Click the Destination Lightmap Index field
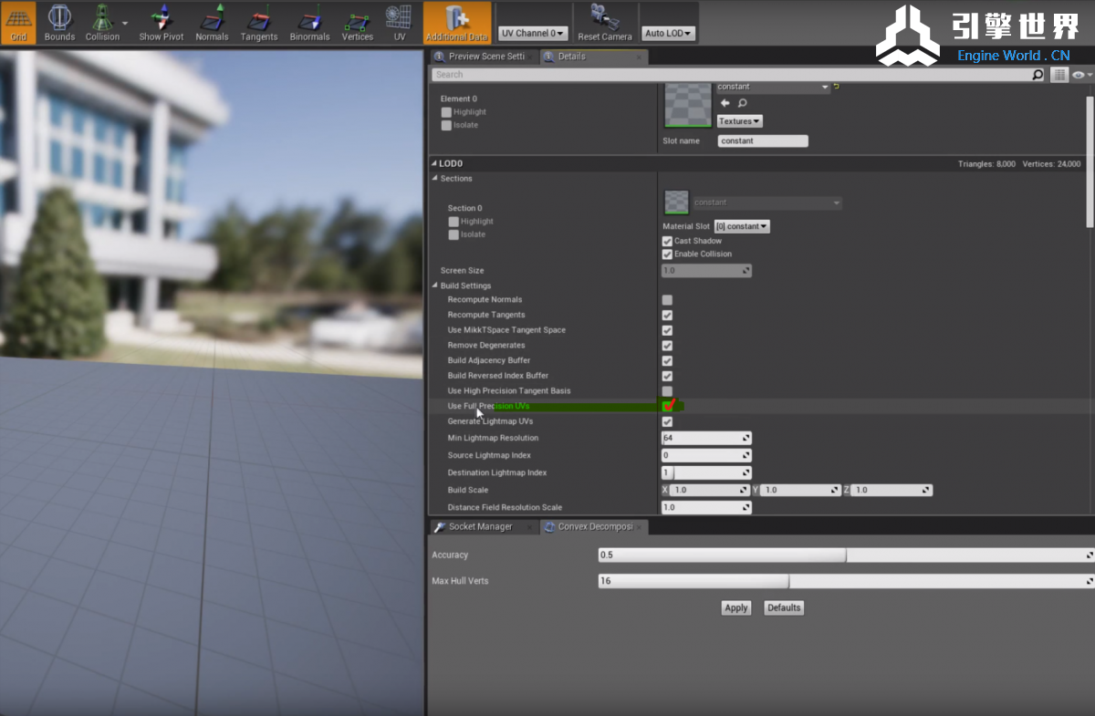Screen dimensions: 1095x716 pyautogui.click(x=706, y=472)
